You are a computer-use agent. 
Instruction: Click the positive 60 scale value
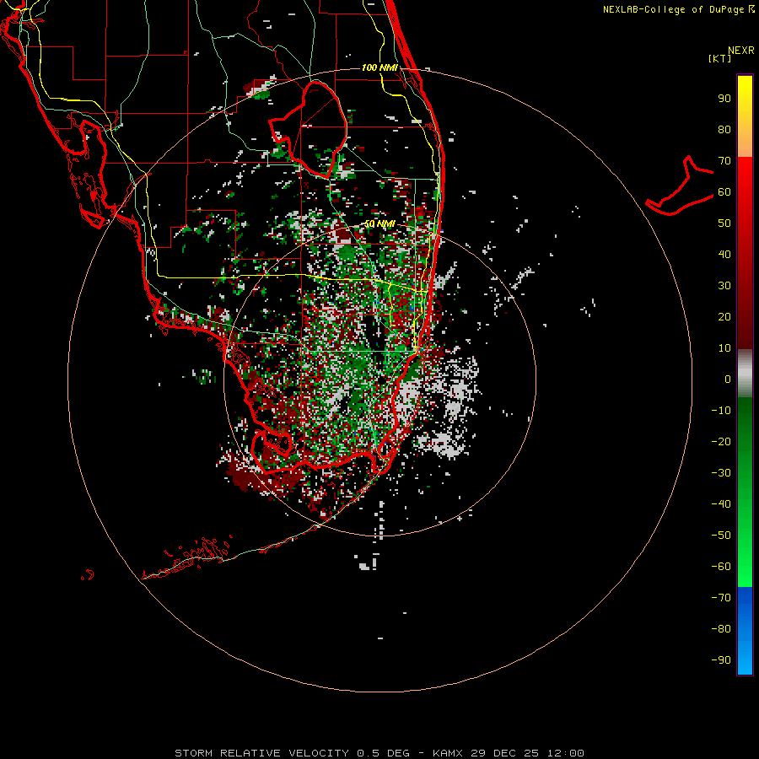point(724,192)
